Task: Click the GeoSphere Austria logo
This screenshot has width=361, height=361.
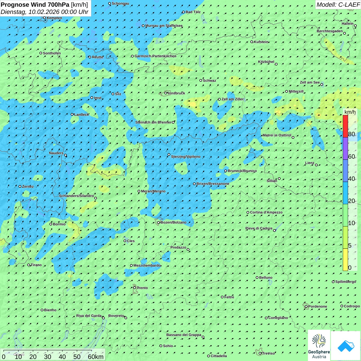Action: point(319,345)
